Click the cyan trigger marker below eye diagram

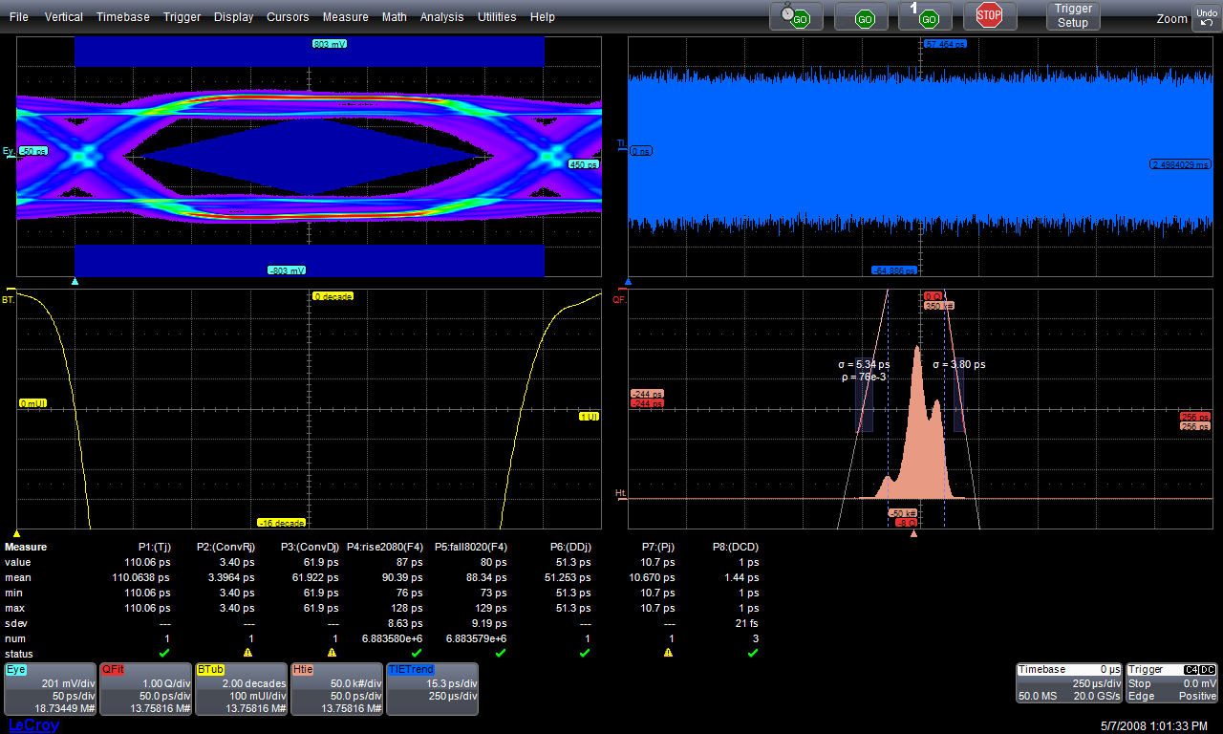coord(75,281)
